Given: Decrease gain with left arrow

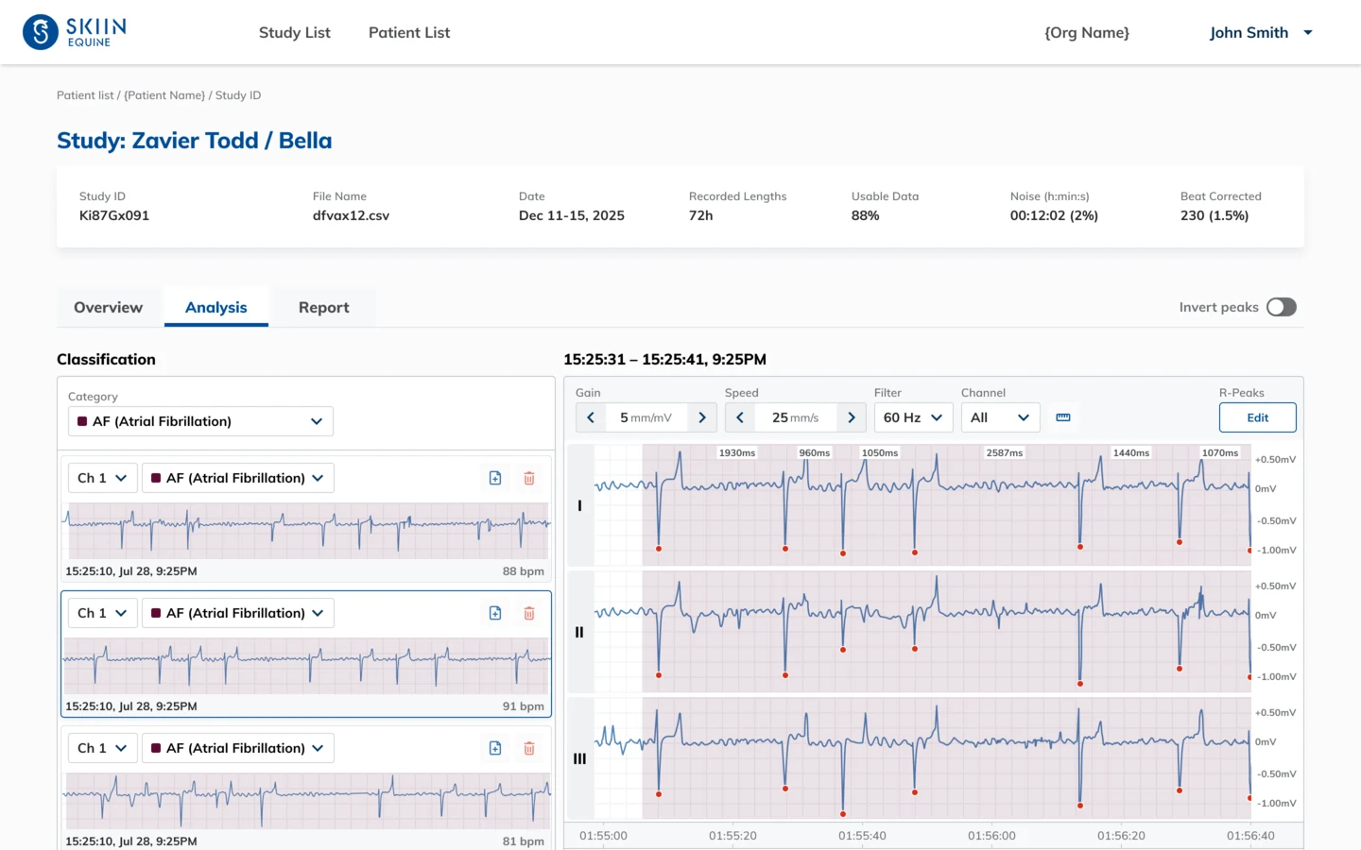Looking at the screenshot, I should click(591, 417).
